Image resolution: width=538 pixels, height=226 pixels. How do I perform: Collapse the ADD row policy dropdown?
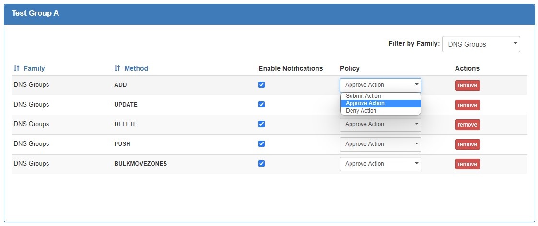(380, 85)
